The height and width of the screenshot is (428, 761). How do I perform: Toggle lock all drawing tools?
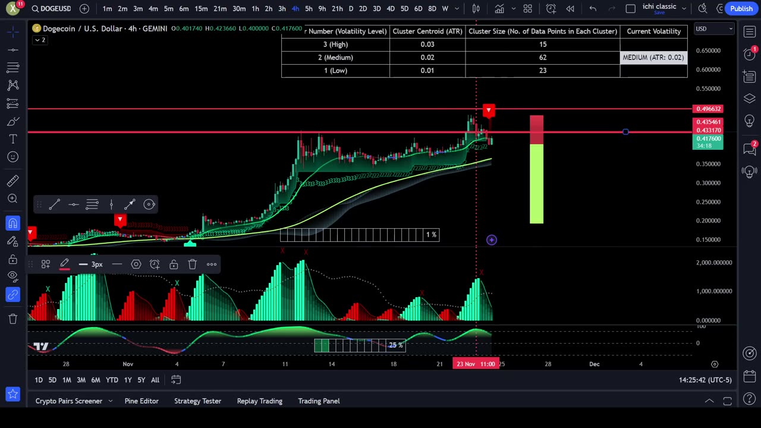coord(12,259)
